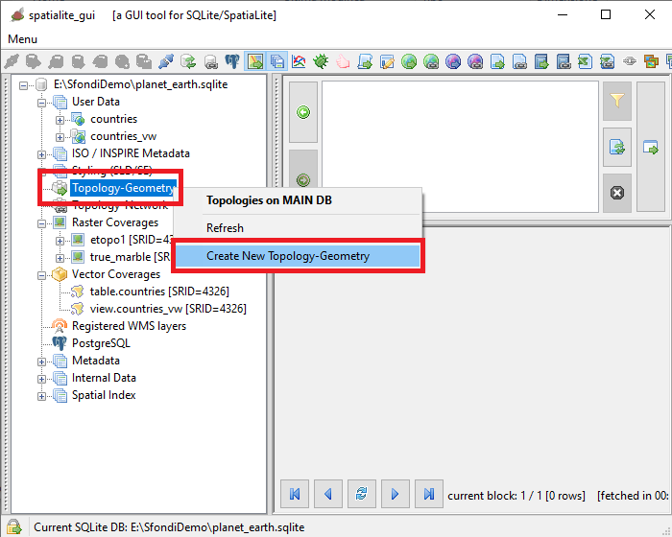Screen dimensions: 672x537
Task: Click 'current block: 1 / 1 [0 rows]' text
Action: [516, 496]
